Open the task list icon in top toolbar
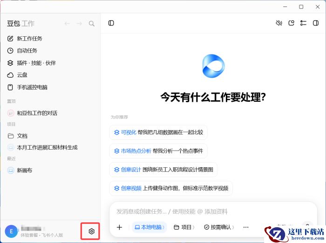326x243 pixels. [x=303, y=23]
